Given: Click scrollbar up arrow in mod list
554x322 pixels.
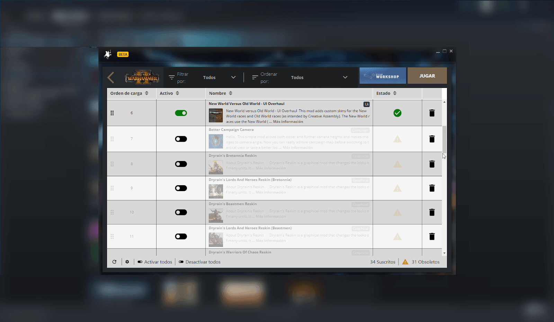Looking at the screenshot, I should tap(444, 102).
